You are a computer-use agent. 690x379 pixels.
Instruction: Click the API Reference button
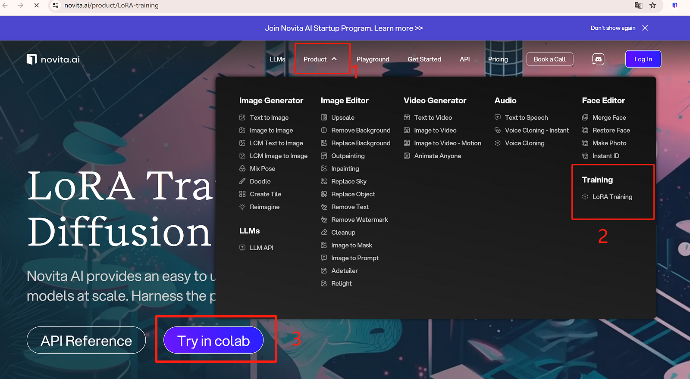pos(86,340)
